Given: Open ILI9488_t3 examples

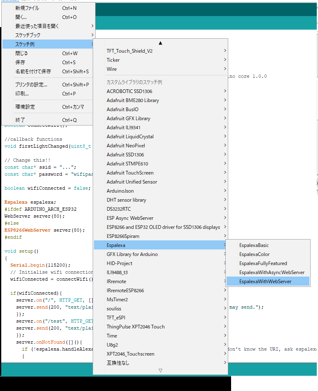Looking at the screenshot, I should 161,272.
